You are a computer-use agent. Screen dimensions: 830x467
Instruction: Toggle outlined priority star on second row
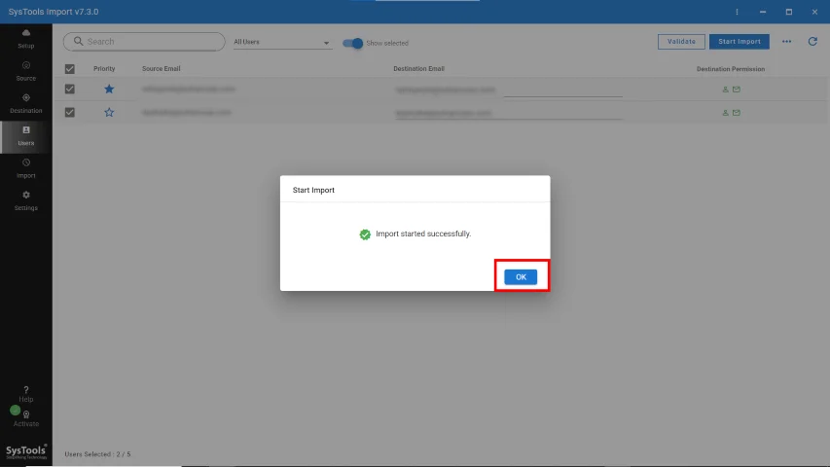109,112
